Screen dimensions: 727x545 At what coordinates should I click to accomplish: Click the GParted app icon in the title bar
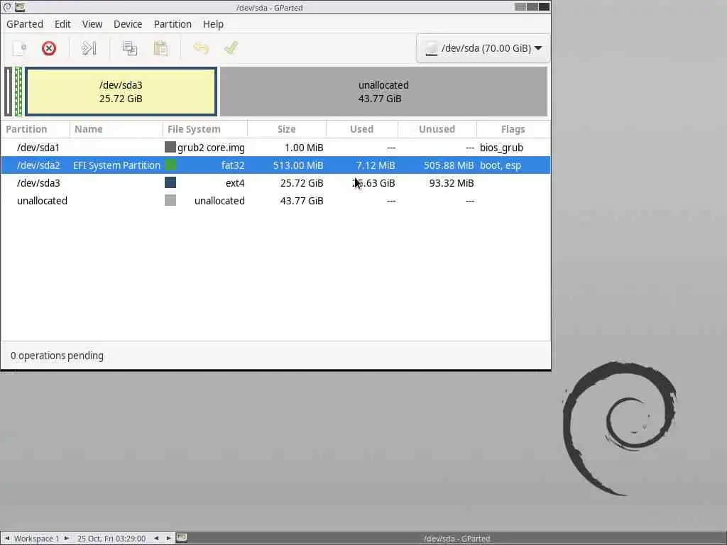(20, 7)
